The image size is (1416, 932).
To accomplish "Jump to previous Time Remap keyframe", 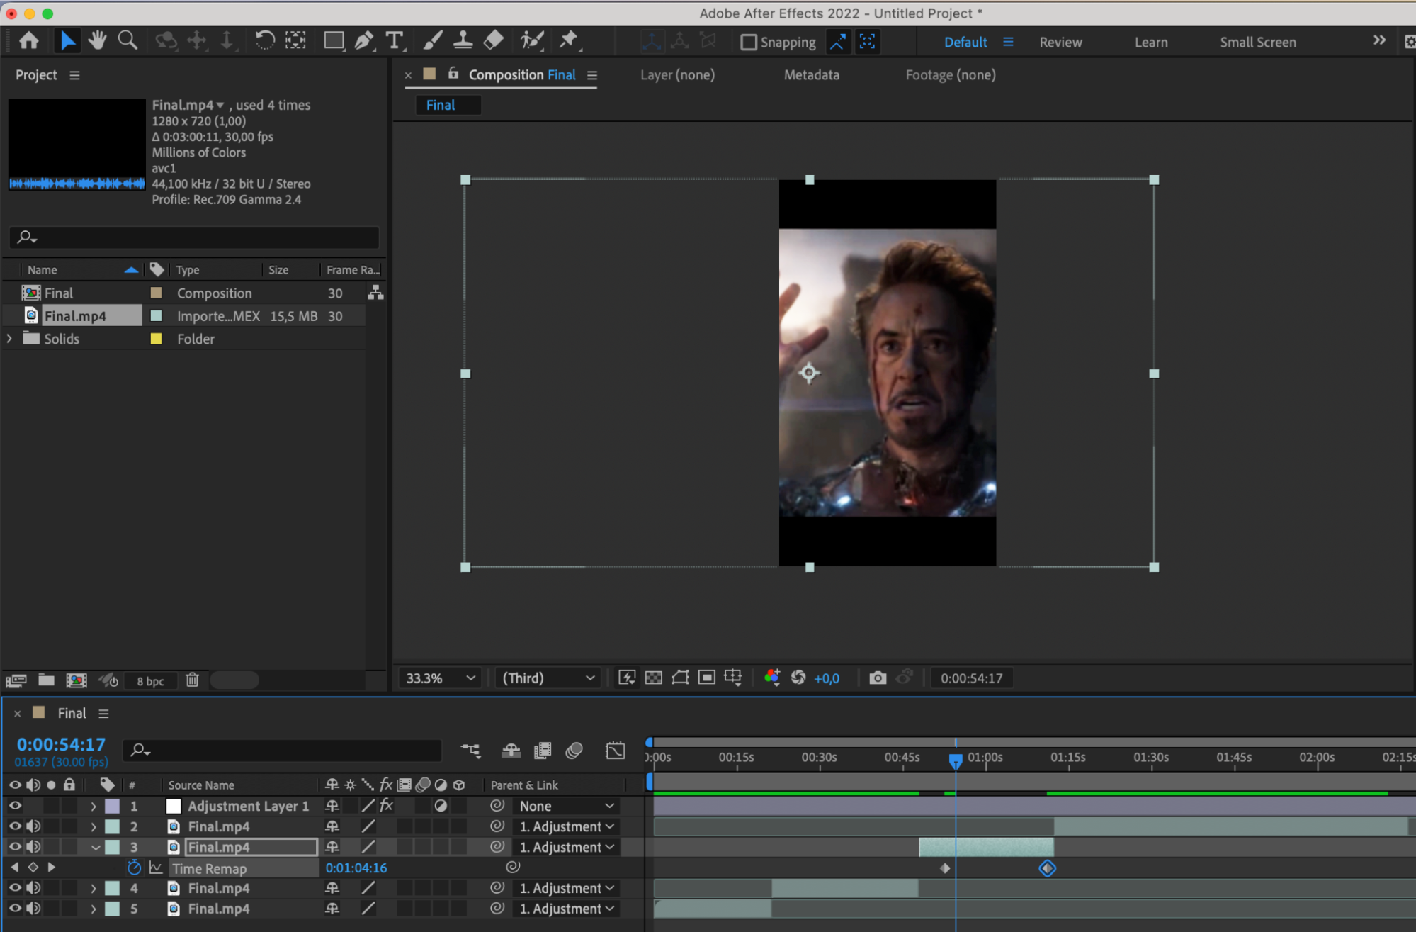I will tap(15, 868).
